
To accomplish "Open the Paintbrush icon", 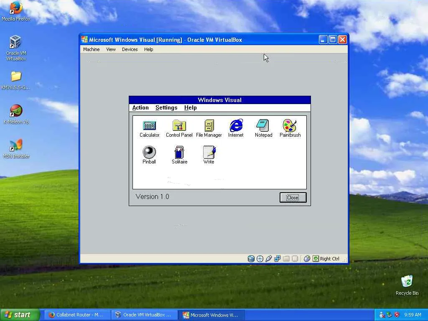I will click(x=290, y=128).
